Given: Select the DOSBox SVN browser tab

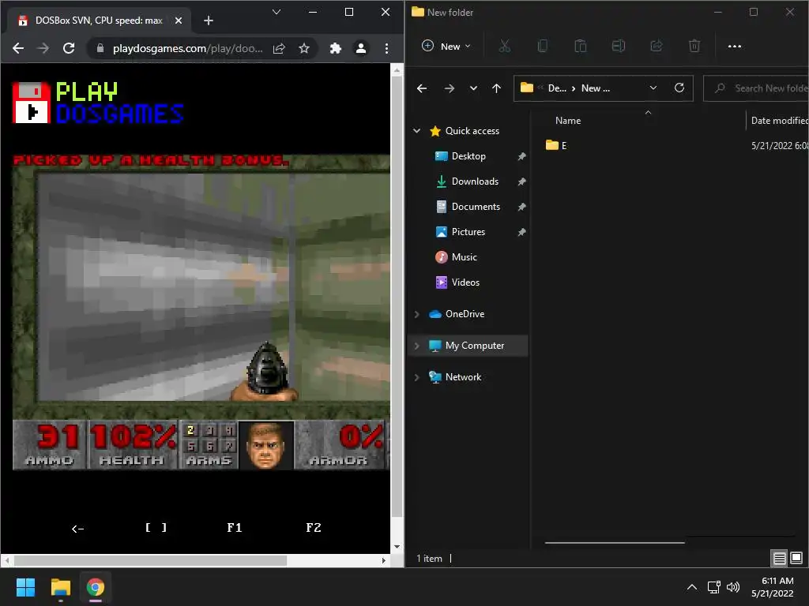Looking at the screenshot, I should click(98, 21).
